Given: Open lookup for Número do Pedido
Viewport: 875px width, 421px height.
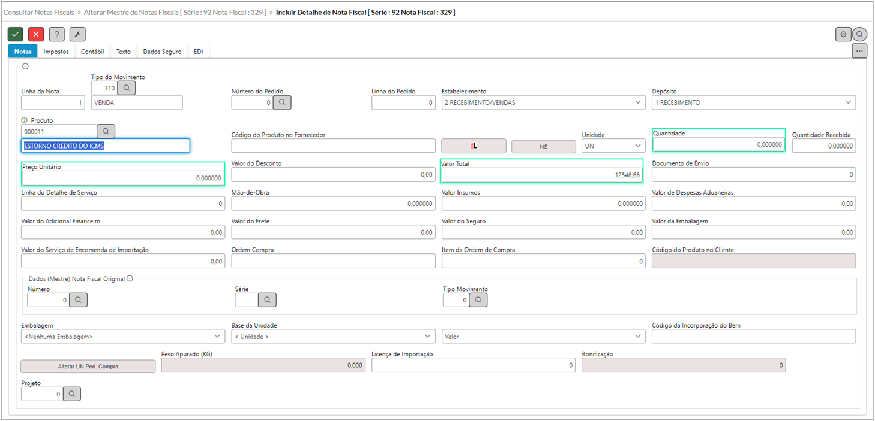Looking at the screenshot, I should [282, 102].
